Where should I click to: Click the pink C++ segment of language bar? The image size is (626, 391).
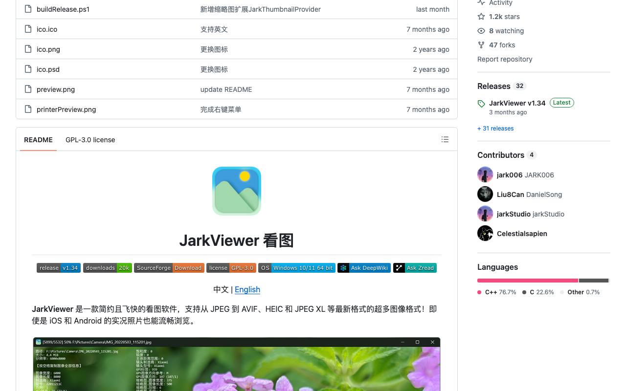(x=528, y=281)
